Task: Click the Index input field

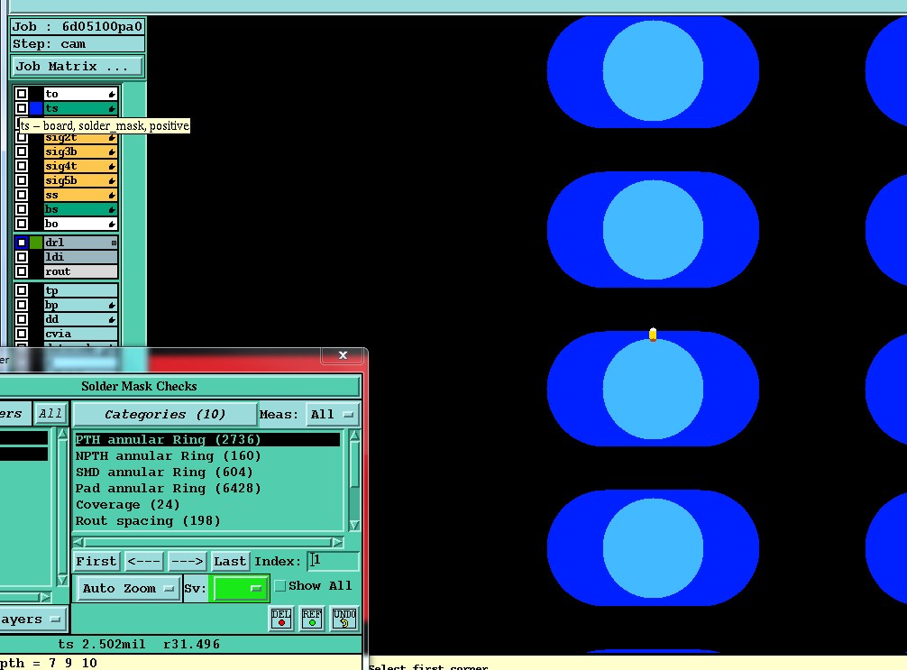Action: (334, 561)
